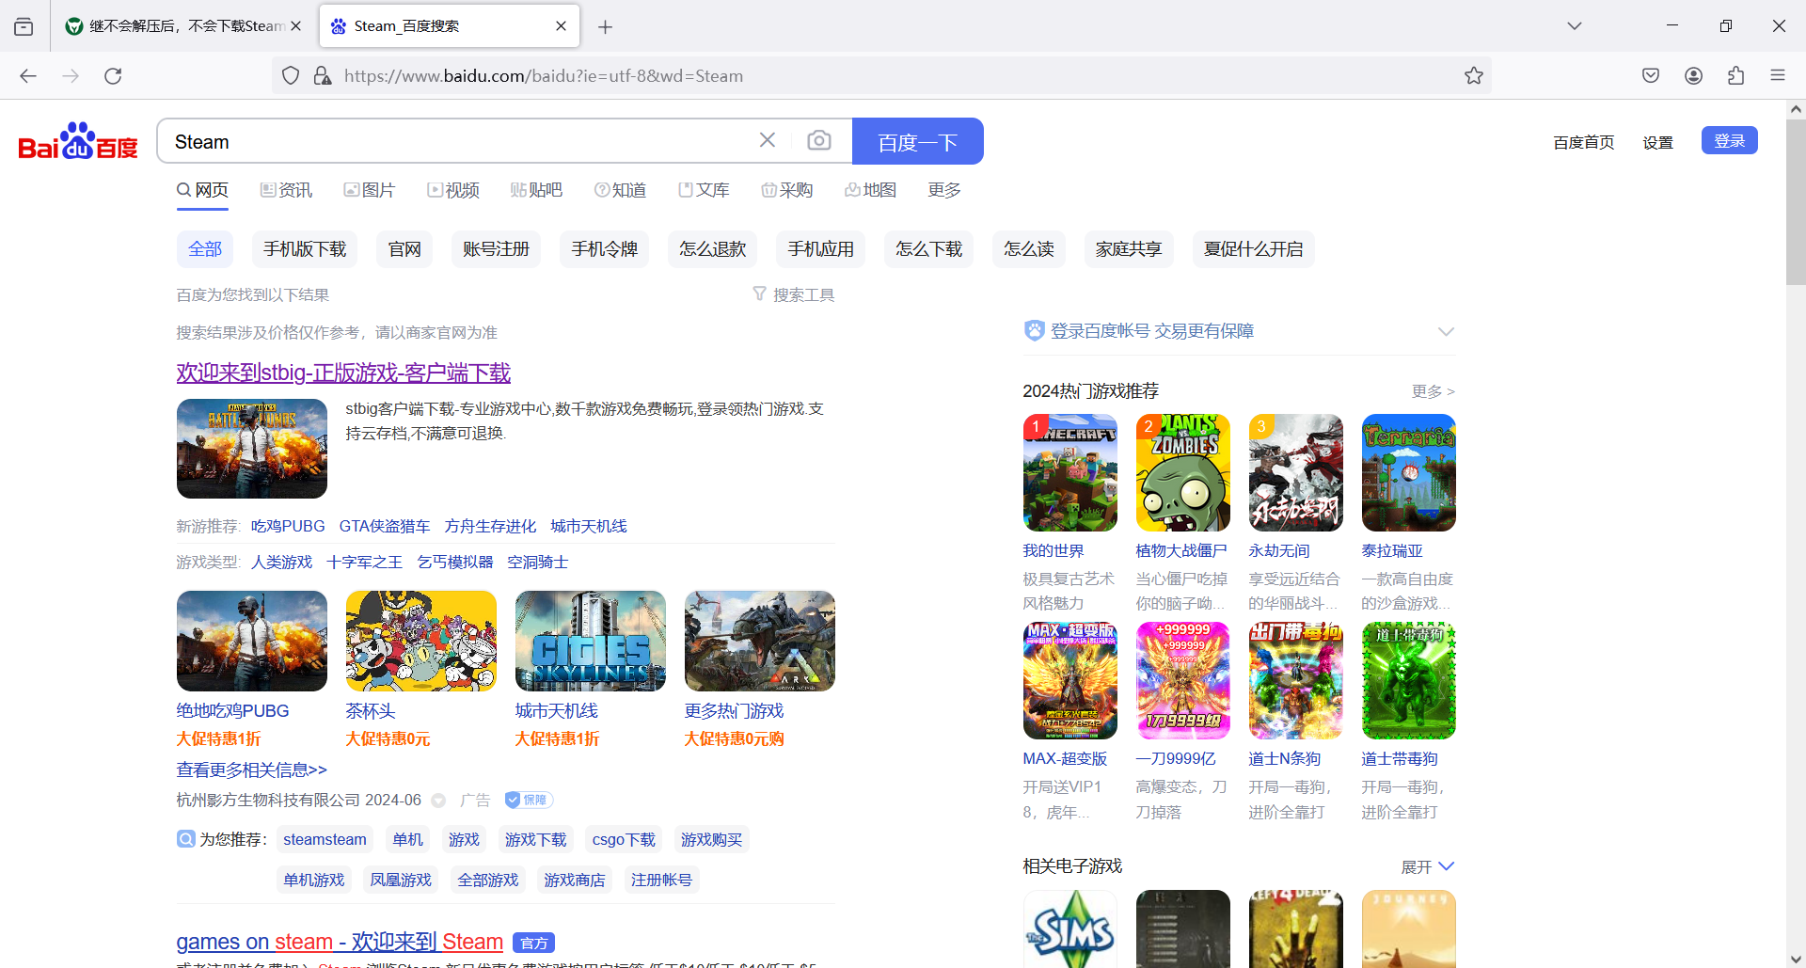Switch to the first browser tab 继不会解压后

click(x=183, y=26)
